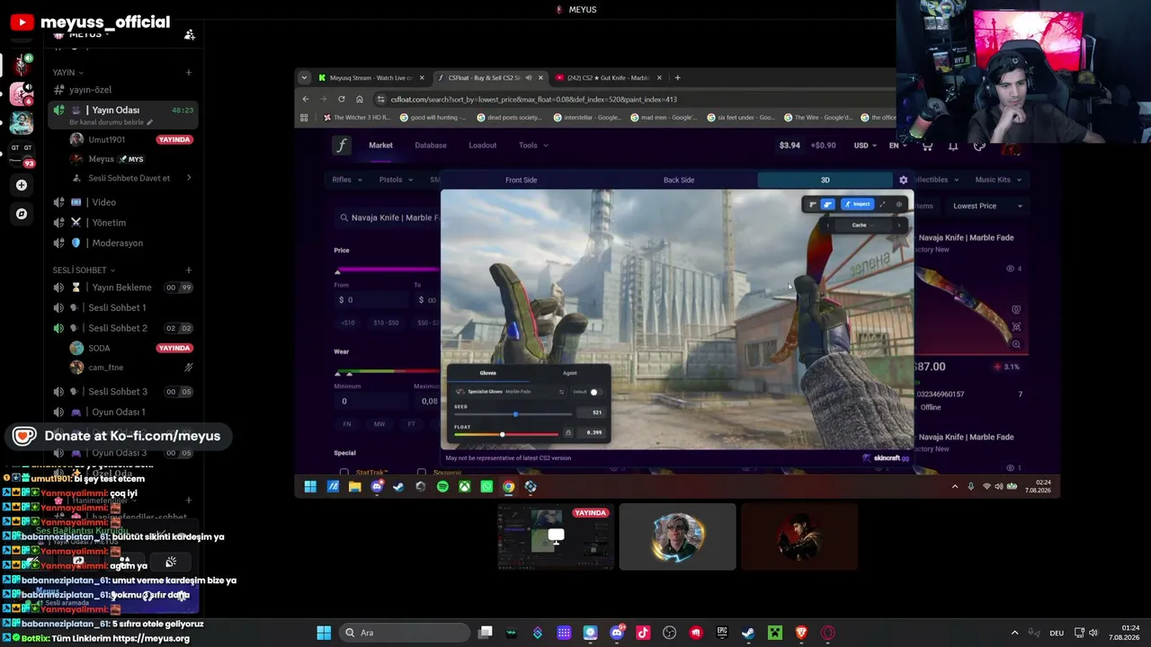Screen dimensions: 1151x647
Task: Adjust the glove FLOAT slider
Action: coord(506,434)
